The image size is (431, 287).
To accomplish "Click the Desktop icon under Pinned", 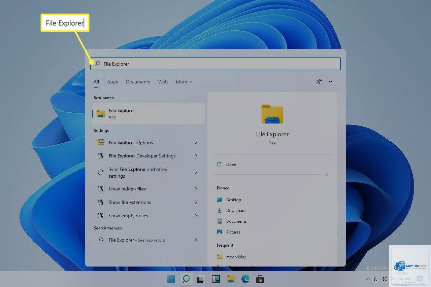I will coord(220,200).
